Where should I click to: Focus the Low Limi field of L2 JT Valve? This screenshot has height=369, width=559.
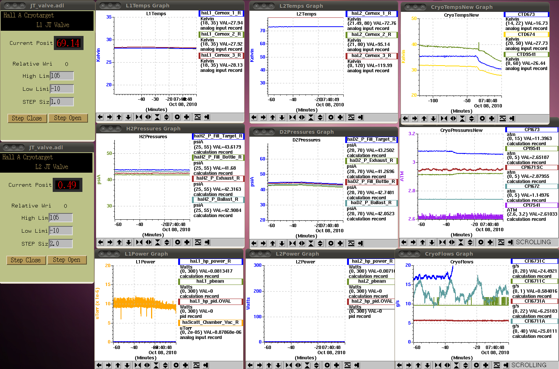[61, 231]
